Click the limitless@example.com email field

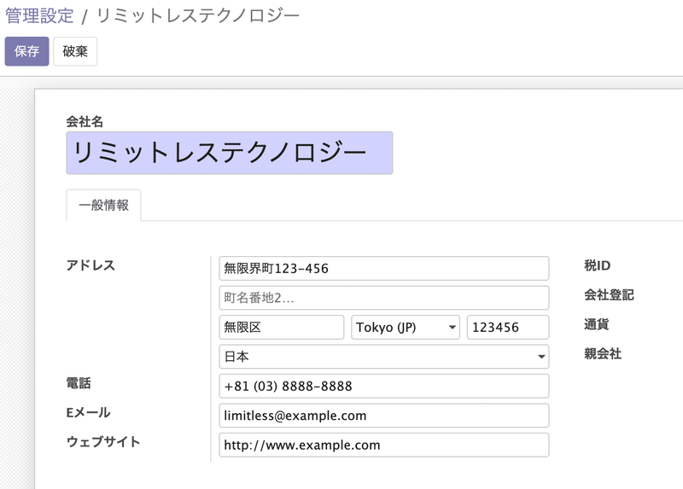(x=383, y=416)
